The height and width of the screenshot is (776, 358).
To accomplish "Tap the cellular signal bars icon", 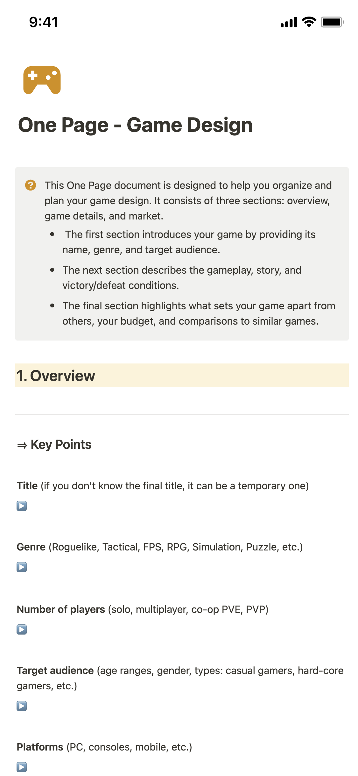I will tap(289, 22).
